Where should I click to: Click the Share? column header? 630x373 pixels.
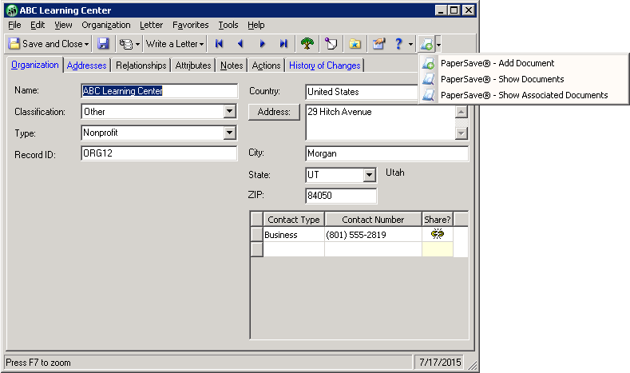pos(437,220)
